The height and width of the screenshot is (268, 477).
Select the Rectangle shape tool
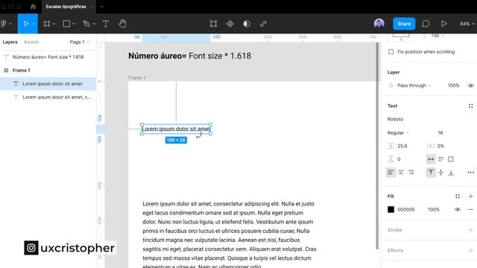tap(66, 24)
